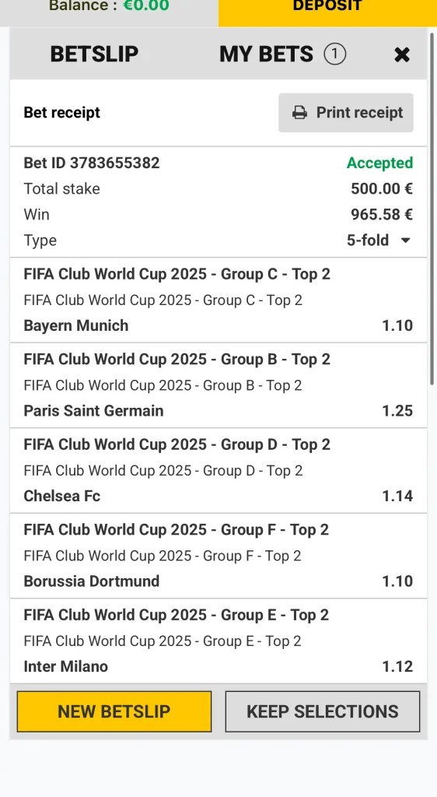The height and width of the screenshot is (797, 437).
Task: Expand the 5-fold type dropdown arrow
Action: [x=406, y=241]
